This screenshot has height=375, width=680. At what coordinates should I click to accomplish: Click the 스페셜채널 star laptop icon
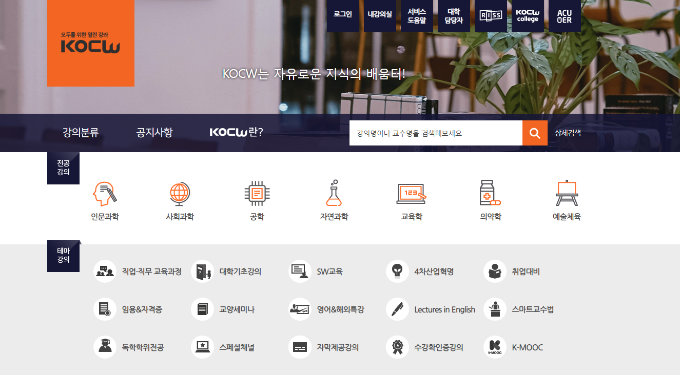point(202,347)
